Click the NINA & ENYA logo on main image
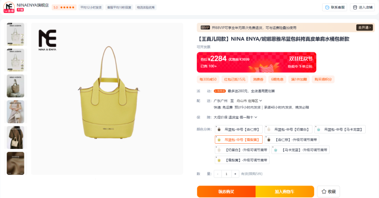The width and height of the screenshot is (379, 198). coord(47,40)
